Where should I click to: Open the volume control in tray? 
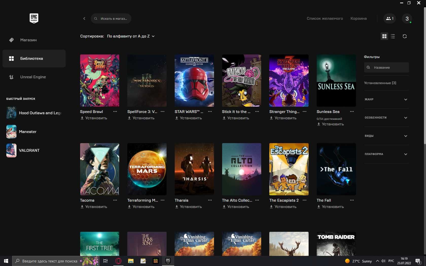383,261
